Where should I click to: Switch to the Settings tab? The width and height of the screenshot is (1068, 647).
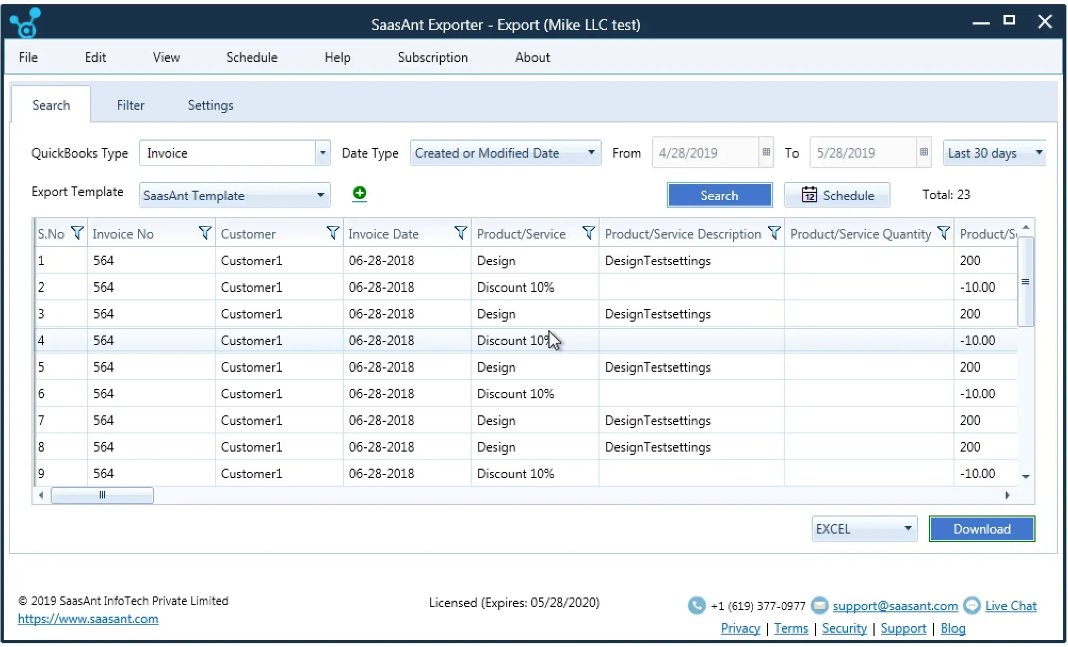pos(211,105)
